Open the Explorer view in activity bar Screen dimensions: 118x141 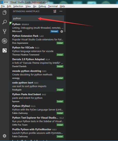[x=5, y=12]
